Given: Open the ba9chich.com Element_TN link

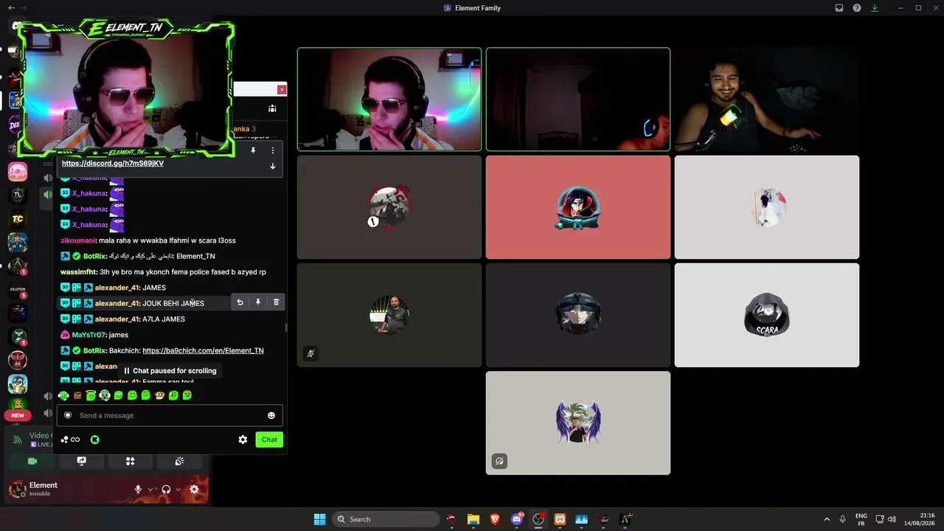Looking at the screenshot, I should pyautogui.click(x=203, y=350).
